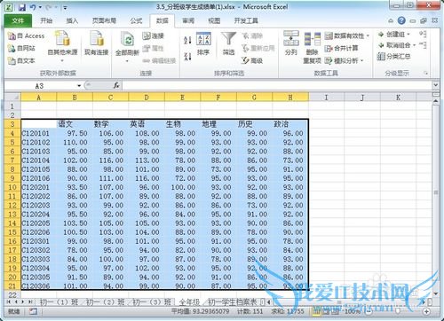444x321 pixels.
Task: Click the Consolidate button
Action: tap(342, 48)
